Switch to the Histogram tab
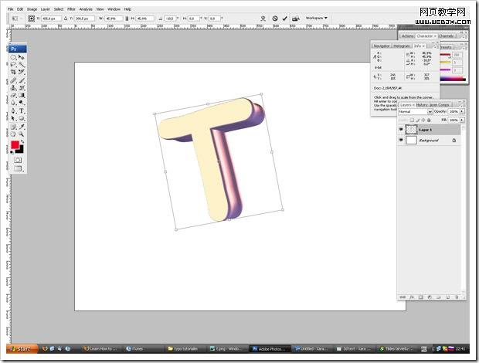 click(x=402, y=46)
